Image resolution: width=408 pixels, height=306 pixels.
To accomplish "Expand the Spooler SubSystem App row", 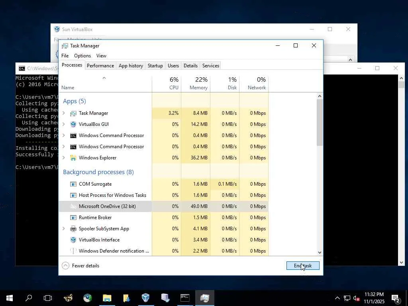I will pyautogui.click(x=64, y=229).
